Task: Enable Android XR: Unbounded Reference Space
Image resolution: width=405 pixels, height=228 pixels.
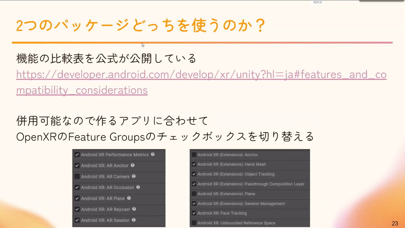Action: tap(194, 222)
